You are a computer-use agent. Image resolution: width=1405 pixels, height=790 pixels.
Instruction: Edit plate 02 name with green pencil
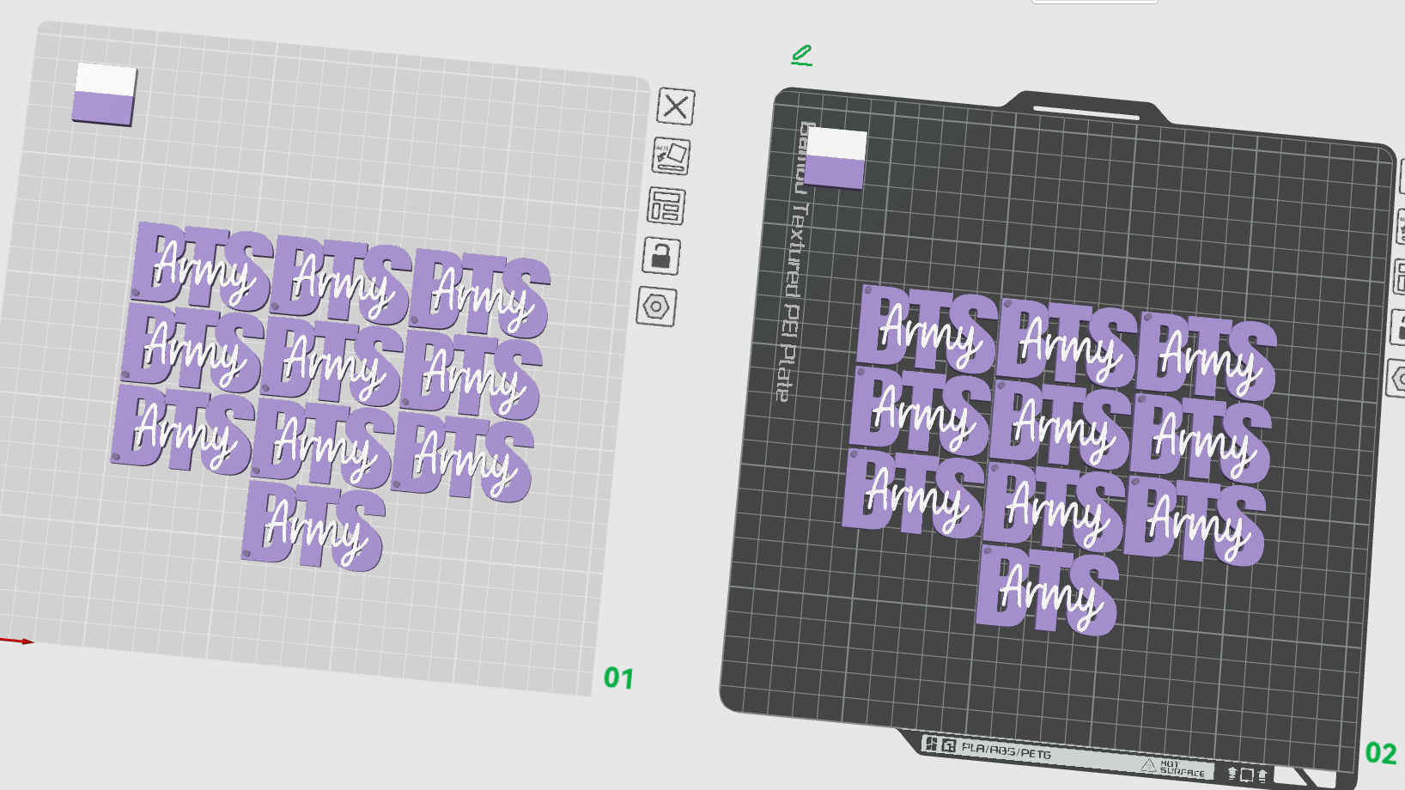tap(801, 56)
